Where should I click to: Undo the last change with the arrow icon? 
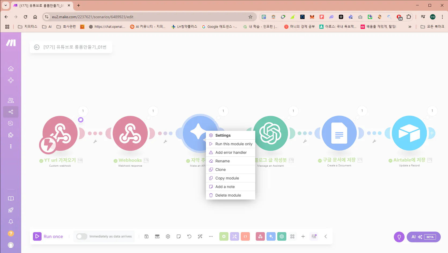[189, 236]
